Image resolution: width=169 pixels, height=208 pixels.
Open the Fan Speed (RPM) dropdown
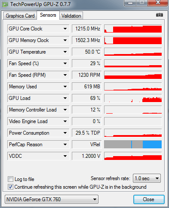coord(65,75)
